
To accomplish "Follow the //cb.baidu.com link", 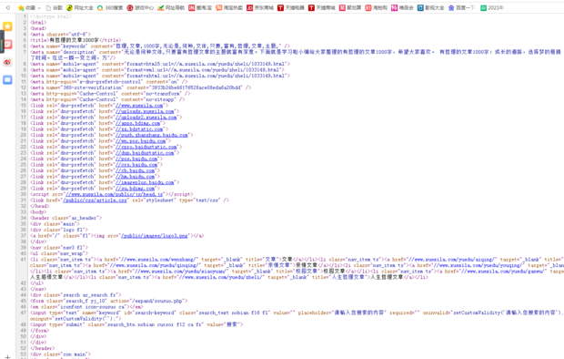I will 135,170.
